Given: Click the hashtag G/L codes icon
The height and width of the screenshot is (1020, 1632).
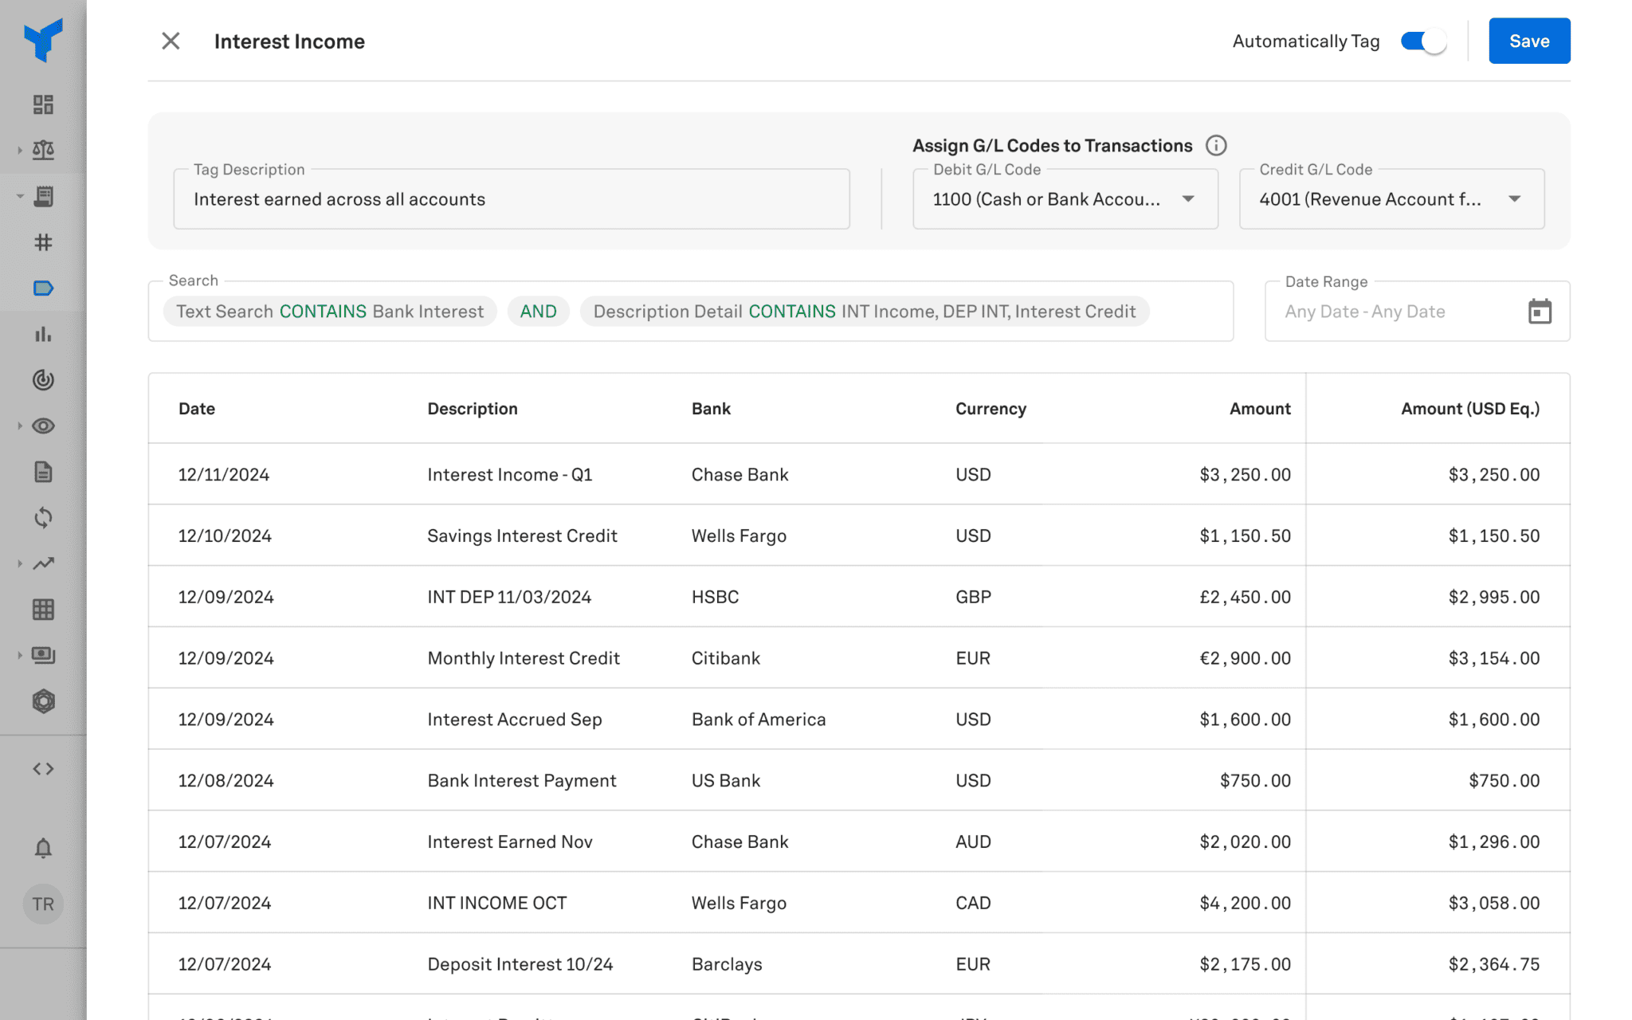Looking at the screenshot, I should click(x=43, y=243).
